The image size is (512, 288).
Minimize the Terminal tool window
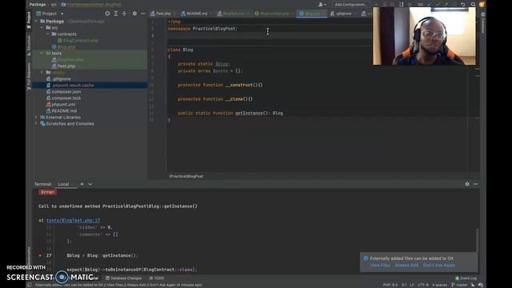(475, 184)
